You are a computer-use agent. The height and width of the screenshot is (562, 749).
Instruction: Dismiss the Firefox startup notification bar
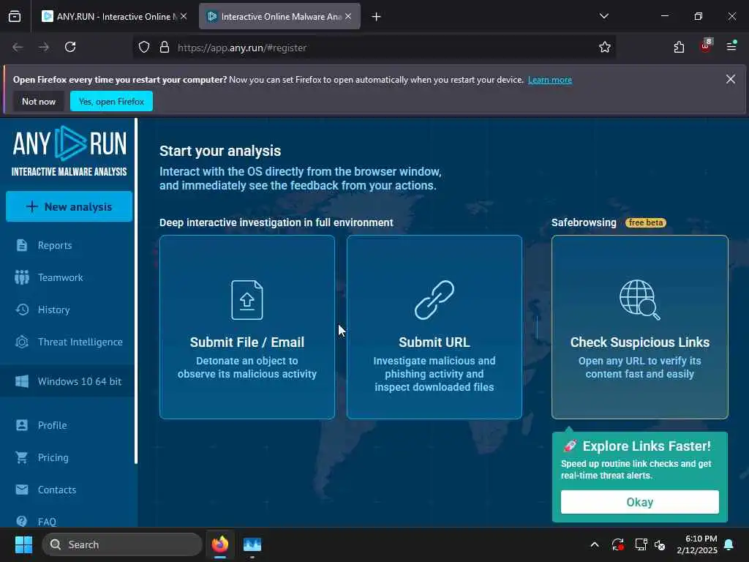731,79
